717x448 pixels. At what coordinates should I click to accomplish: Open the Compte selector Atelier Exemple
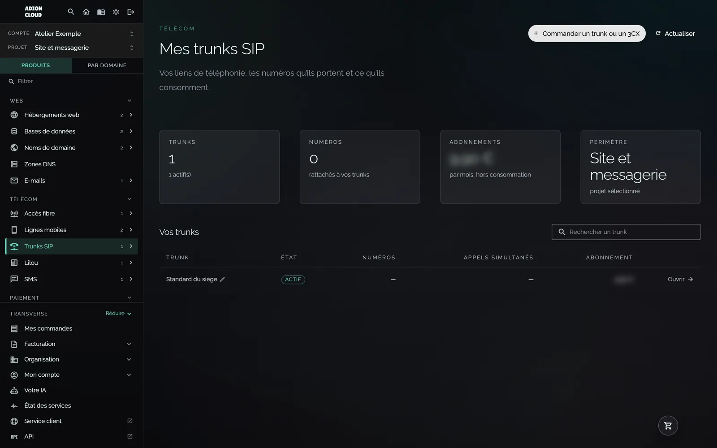(x=71, y=34)
